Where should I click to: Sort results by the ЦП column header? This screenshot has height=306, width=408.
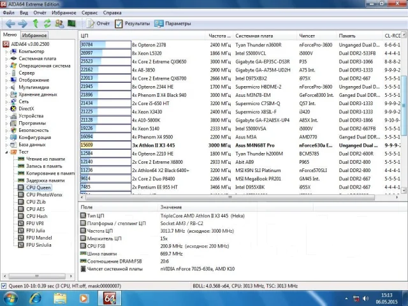click(x=142, y=36)
